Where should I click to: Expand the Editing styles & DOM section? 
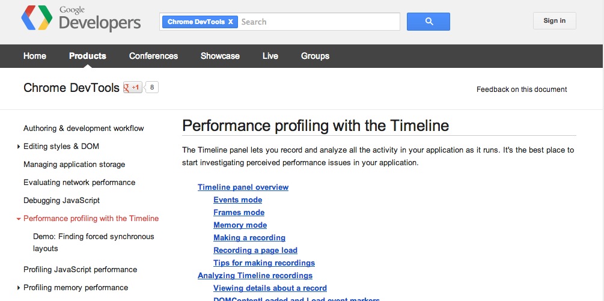[19, 147]
